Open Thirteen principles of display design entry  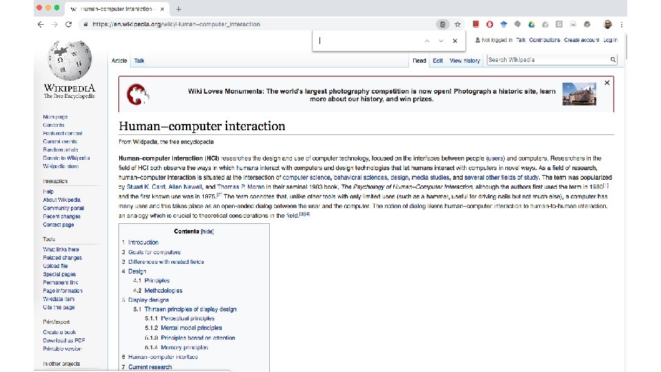click(x=190, y=309)
